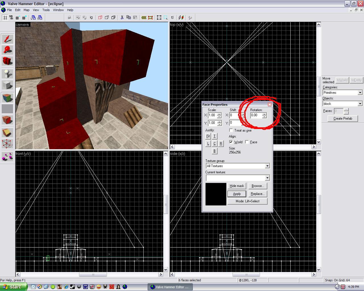
Task: Click the Browse... texture button
Action: tap(258, 186)
